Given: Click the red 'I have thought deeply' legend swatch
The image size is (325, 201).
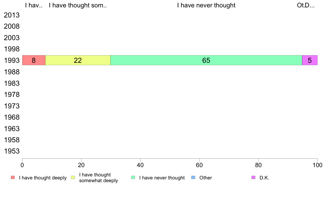Looking at the screenshot, I should coord(13,178).
